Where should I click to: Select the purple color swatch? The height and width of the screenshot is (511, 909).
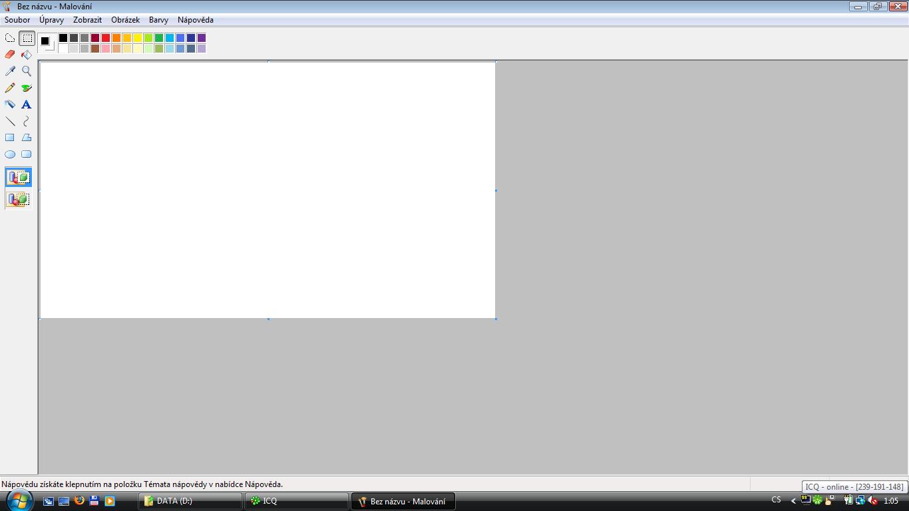202,38
